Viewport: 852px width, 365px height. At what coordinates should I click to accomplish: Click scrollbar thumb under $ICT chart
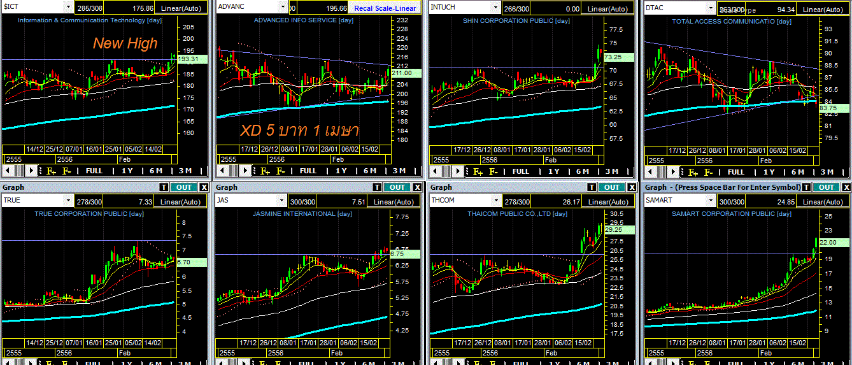(x=20, y=171)
